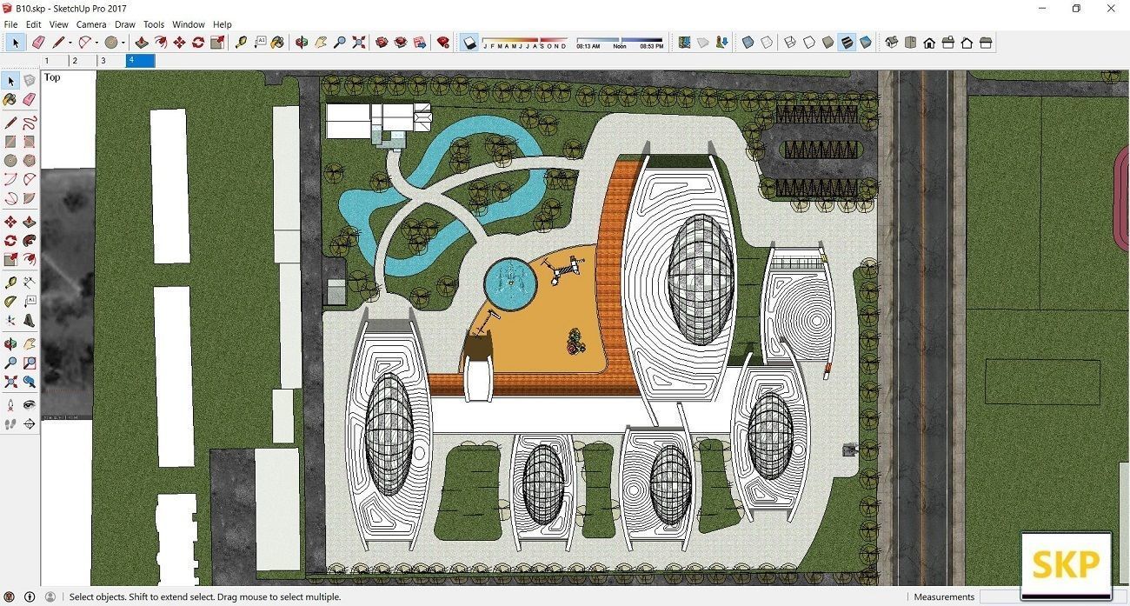Open the Extension Warehouse
The image size is (1130, 606).
(401, 42)
